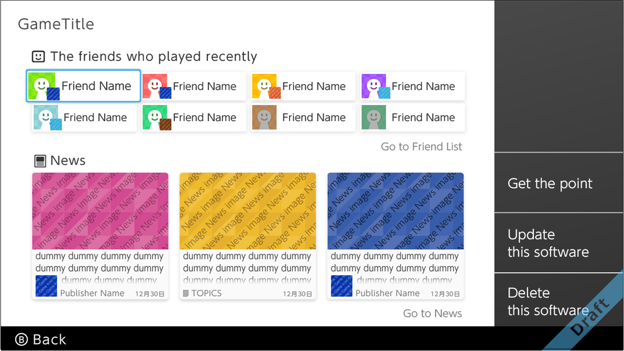Click the TOPICS label in the yellow card

pyautogui.click(x=207, y=293)
